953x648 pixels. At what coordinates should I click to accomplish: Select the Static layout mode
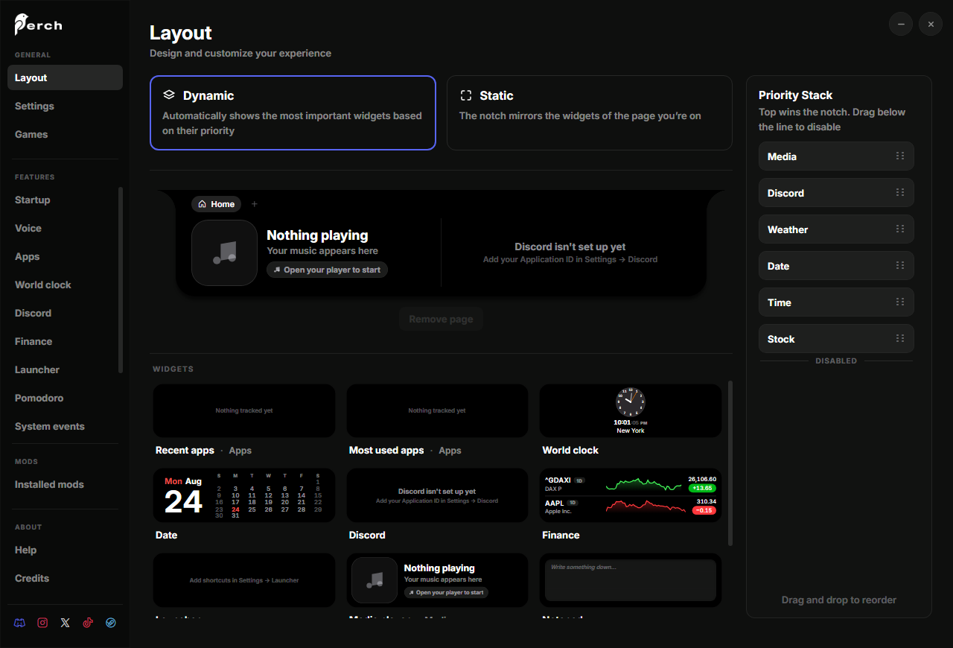tap(590, 112)
